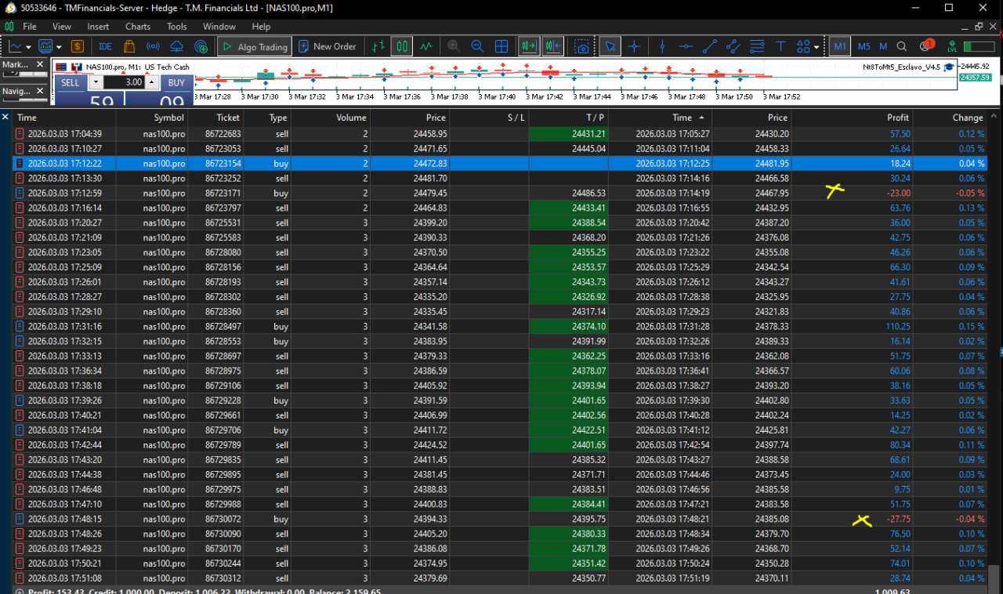Screen dimensions: 1003x594
Task: Open the MQL5 IDE editor icon
Action: point(105,46)
